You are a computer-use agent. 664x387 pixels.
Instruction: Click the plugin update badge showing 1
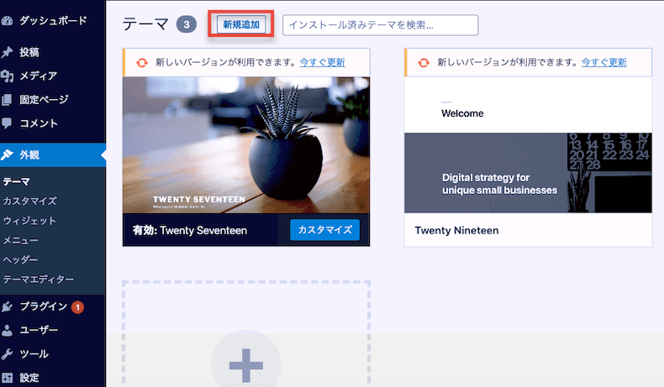point(77,307)
